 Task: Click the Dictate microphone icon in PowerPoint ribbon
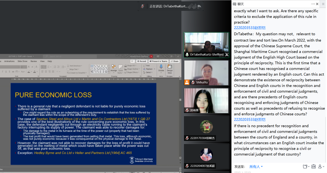coord(161,67)
